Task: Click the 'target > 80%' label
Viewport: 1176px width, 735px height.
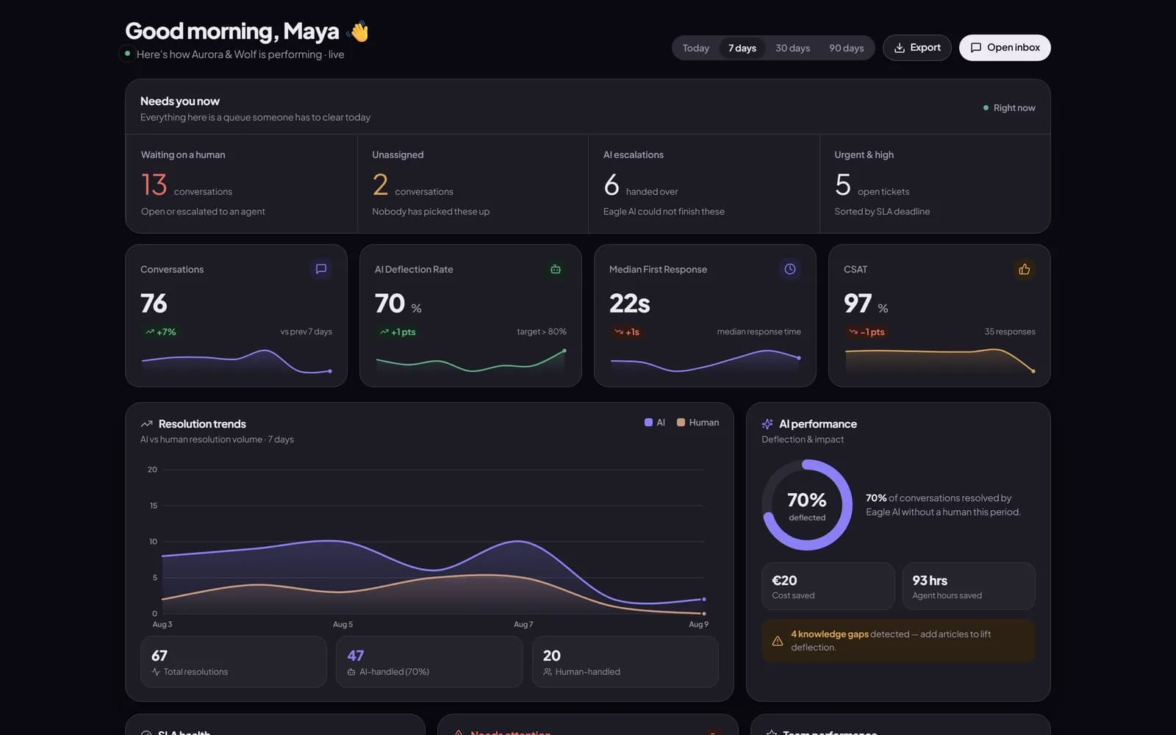Action: (542, 332)
